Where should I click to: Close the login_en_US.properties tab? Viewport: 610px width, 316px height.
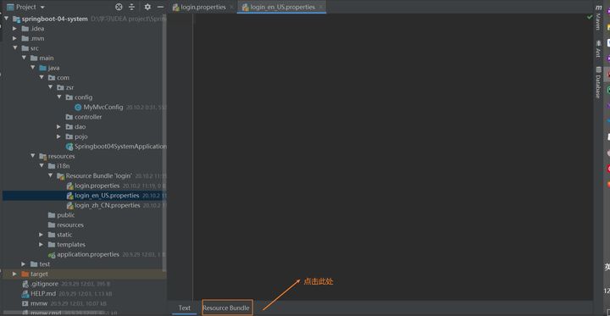(x=321, y=7)
